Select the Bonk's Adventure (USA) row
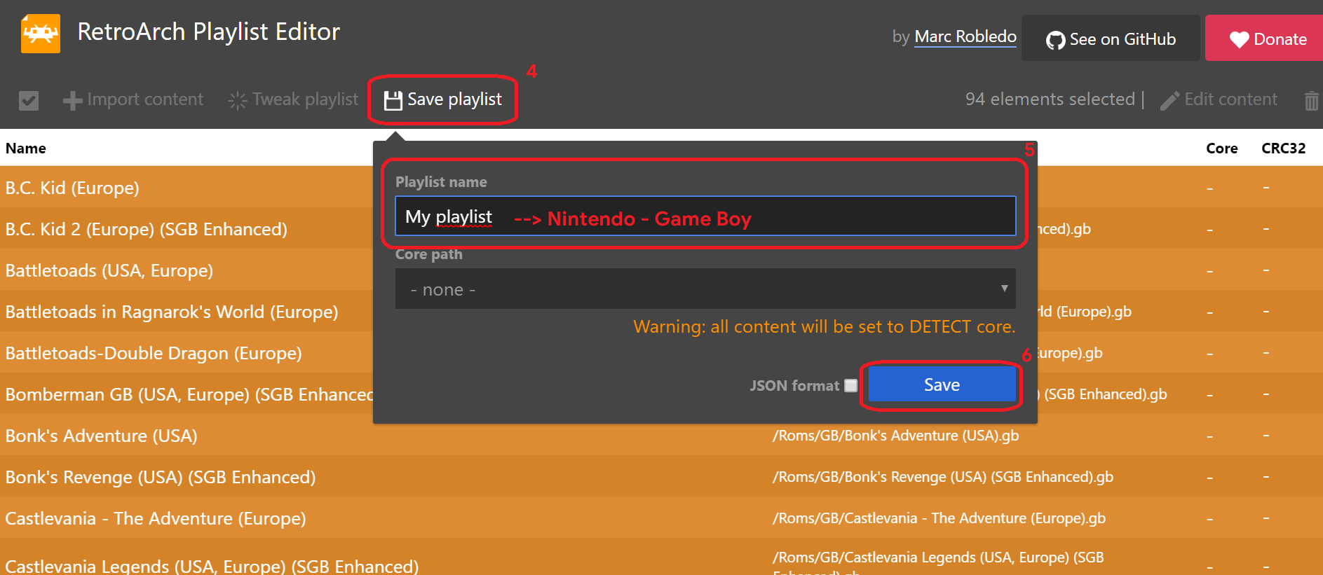 pyautogui.click(x=661, y=436)
